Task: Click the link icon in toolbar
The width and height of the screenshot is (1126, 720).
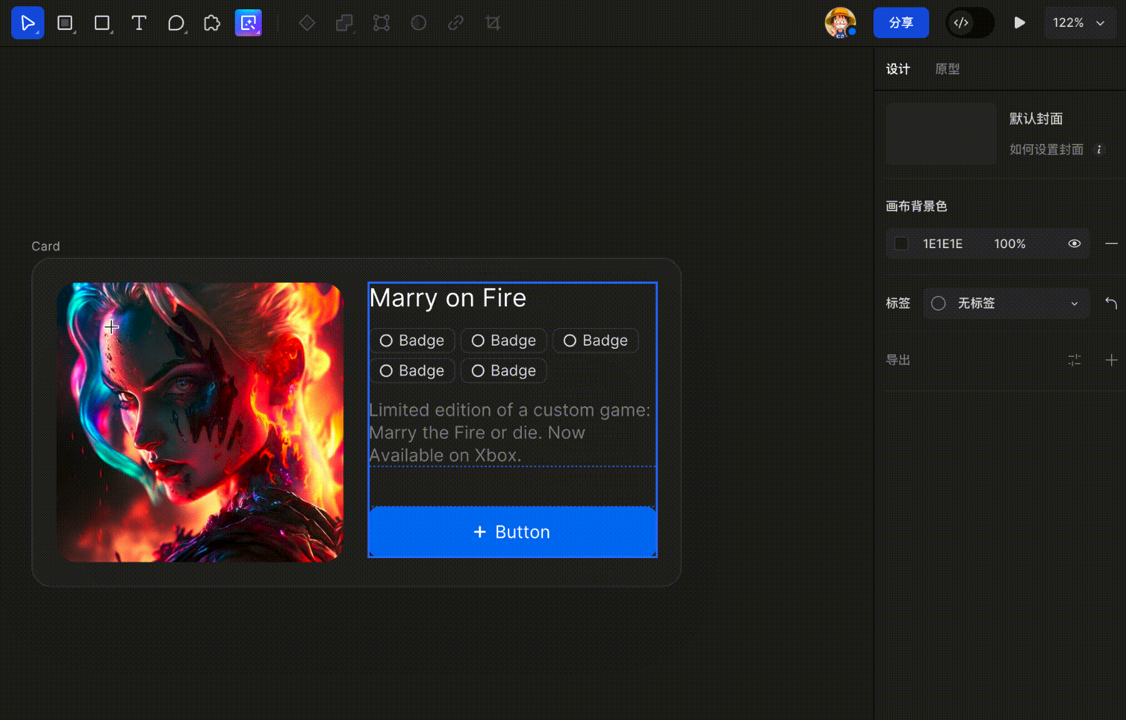Action: pyautogui.click(x=456, y=23)
